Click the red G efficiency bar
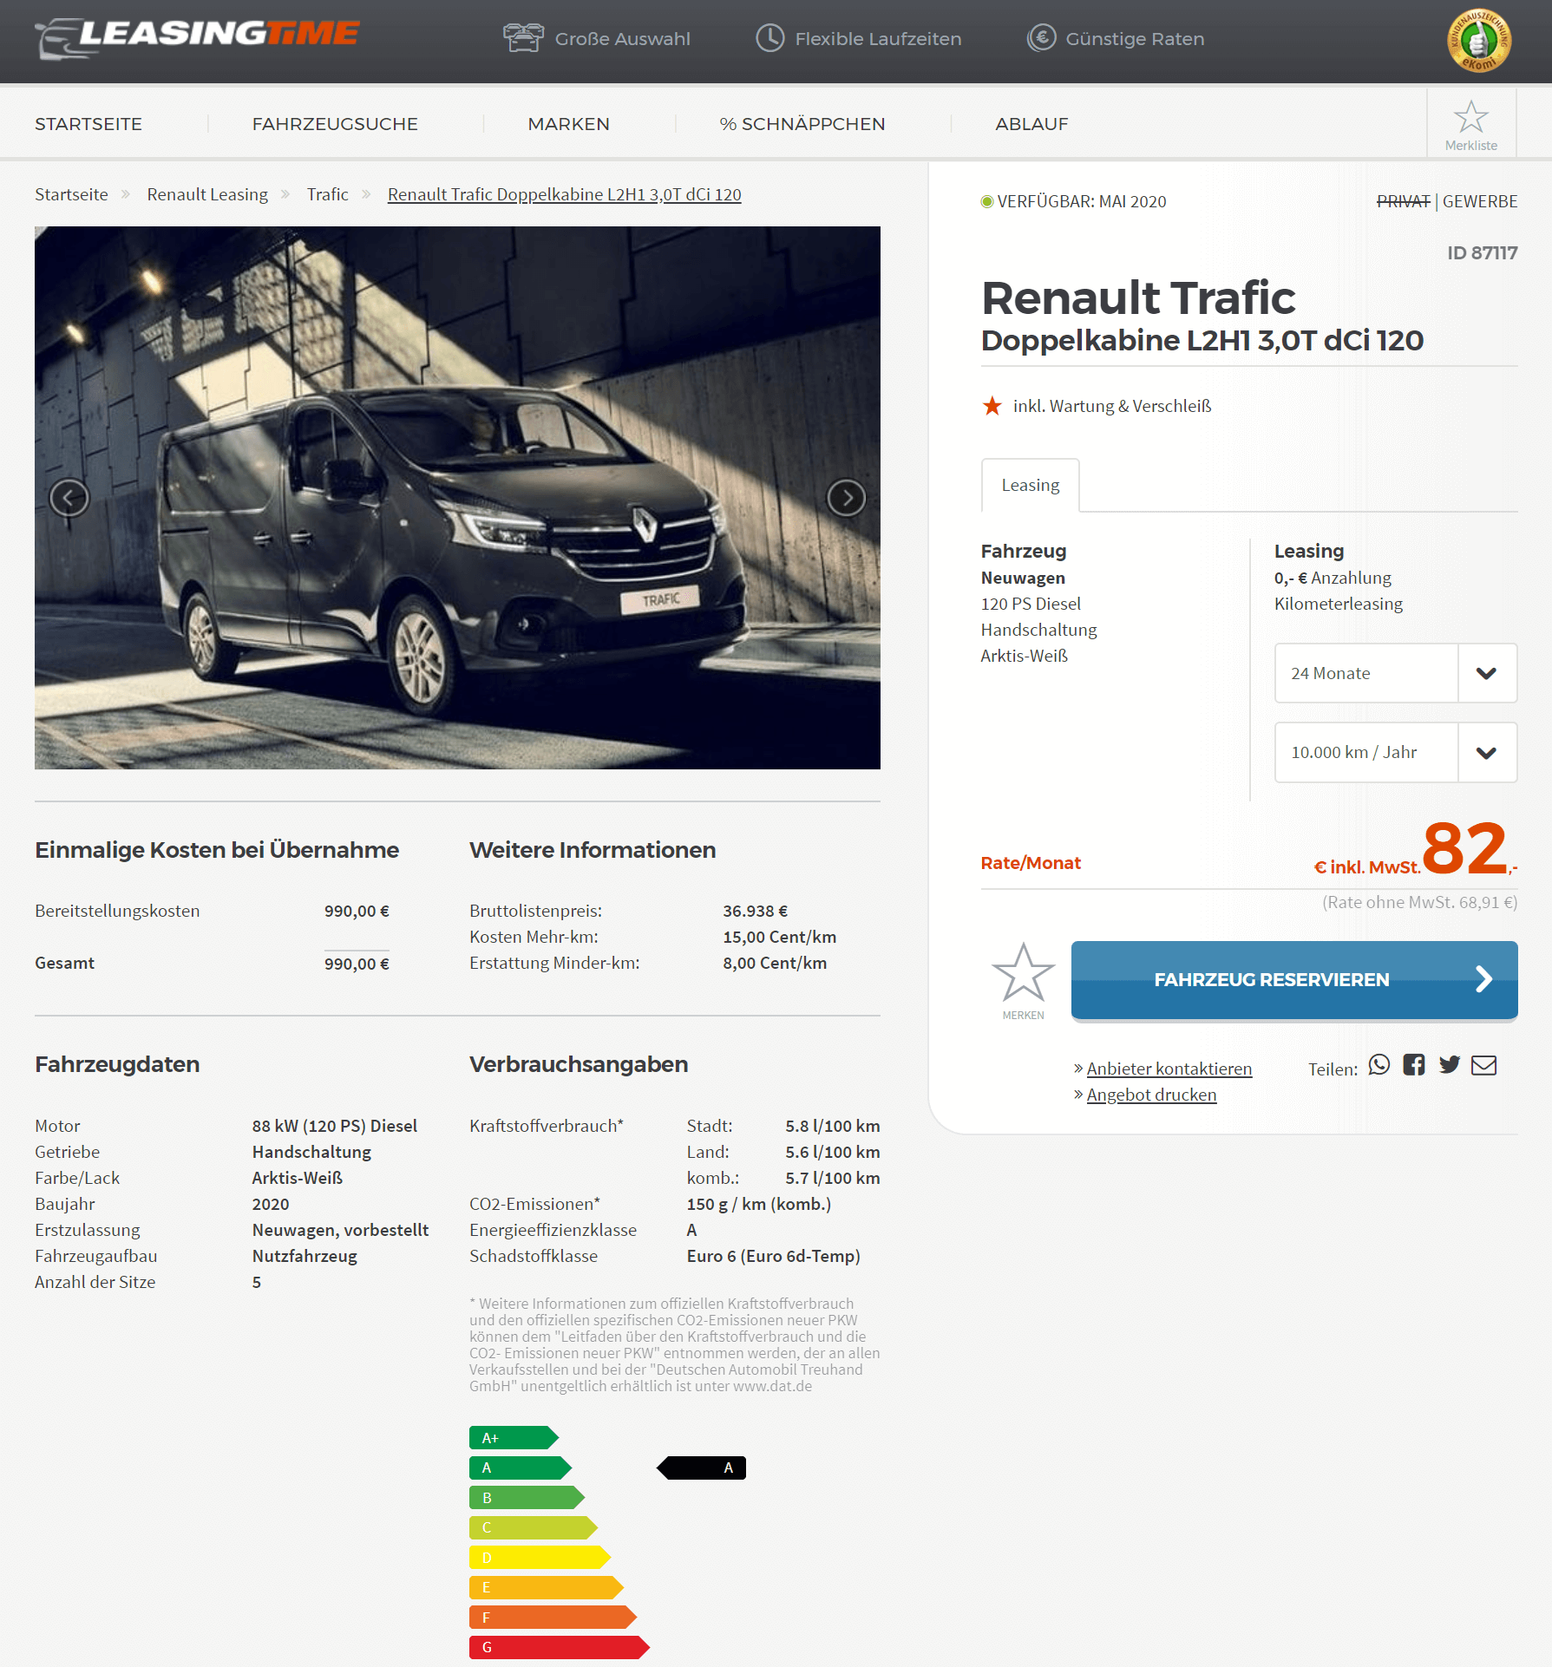Viewport: 1552px width, 1667px height. click(560, 1647)
